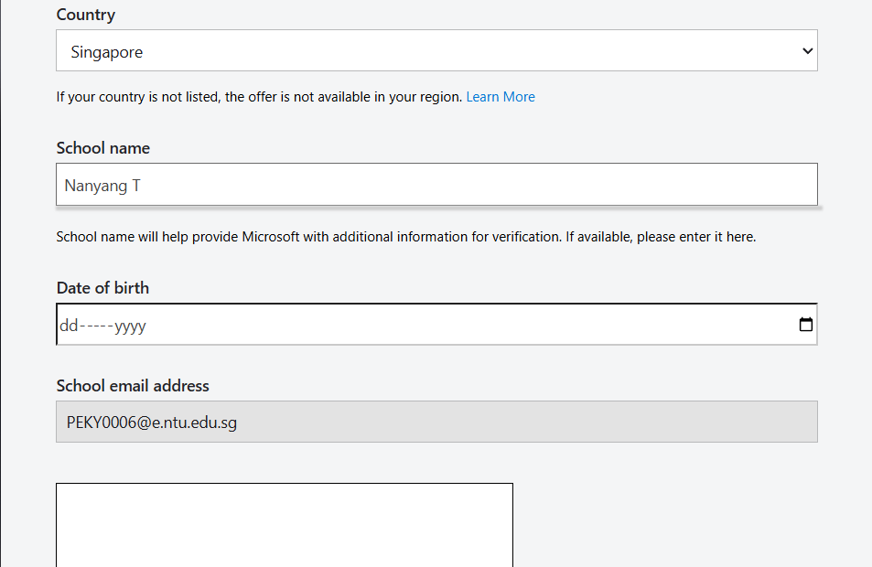Click the 'Country' label
872x567 pixels.
tap(86, 15)
